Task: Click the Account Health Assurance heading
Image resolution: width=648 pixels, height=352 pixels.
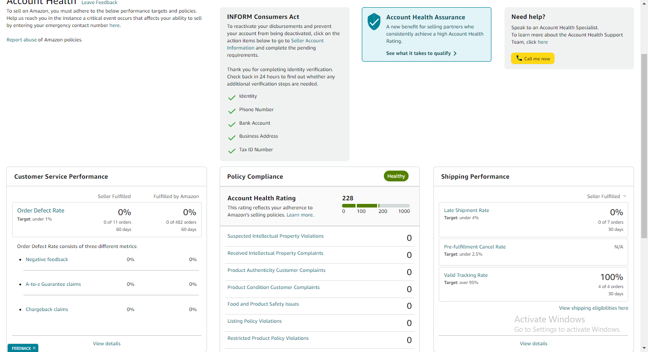Action: tap(426, 18)
